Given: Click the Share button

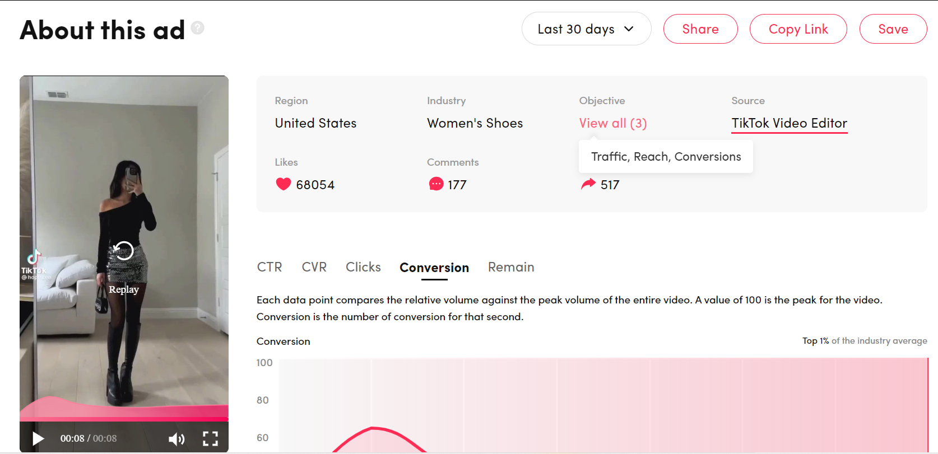Looking at the screenshot, I should pyautogui.click(x=700, y=29).
